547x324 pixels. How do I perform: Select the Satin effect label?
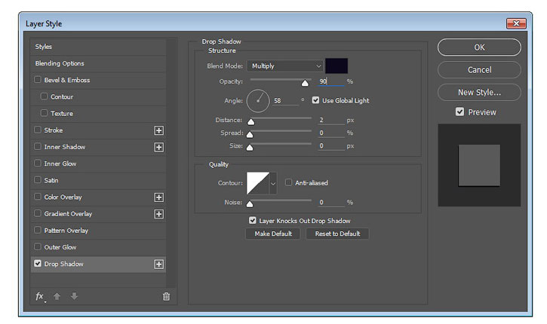(51, 180)
